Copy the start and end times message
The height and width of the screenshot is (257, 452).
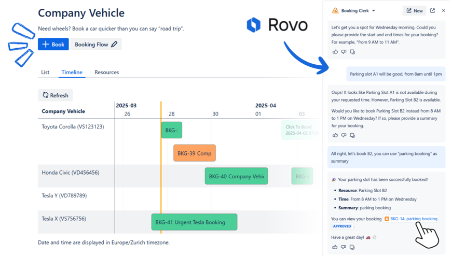click(x=352, y=52)
